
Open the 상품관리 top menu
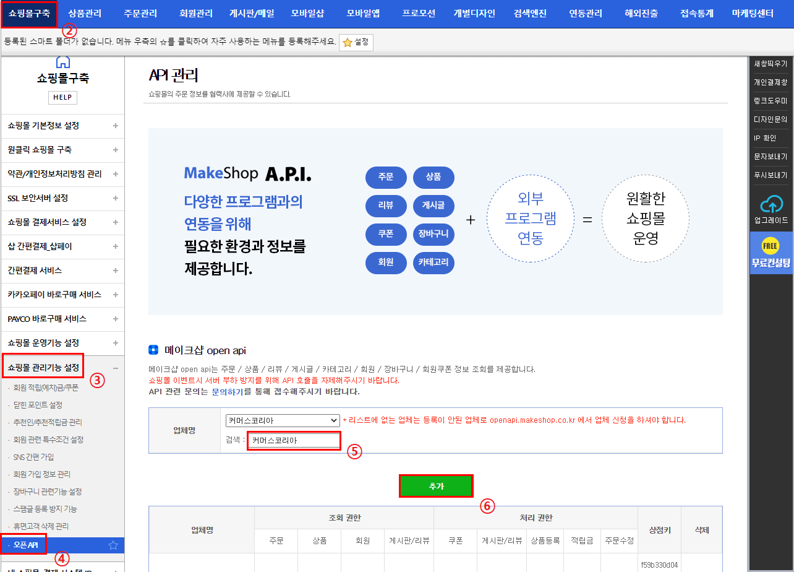coord(85,14)
